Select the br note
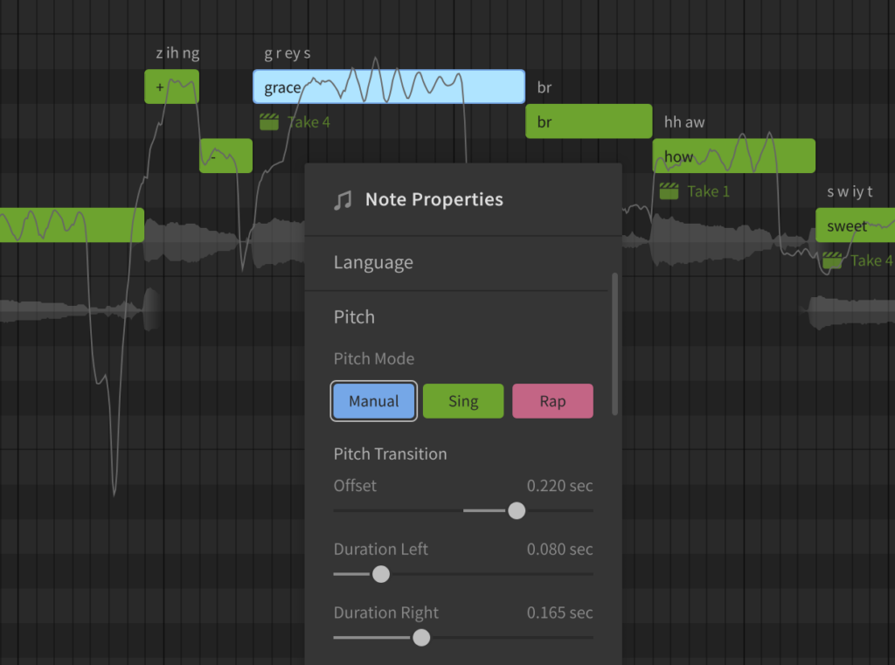895x665 pixels. click(587, 121)
